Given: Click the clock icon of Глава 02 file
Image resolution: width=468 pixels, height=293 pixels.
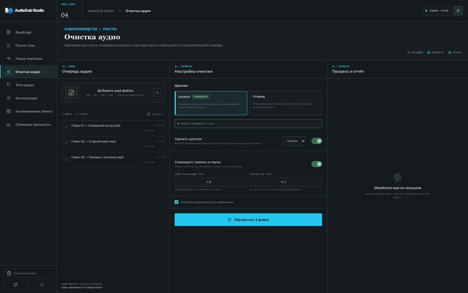Looking at the screenshot, I should pyautogui.click(x=66, y=144).
